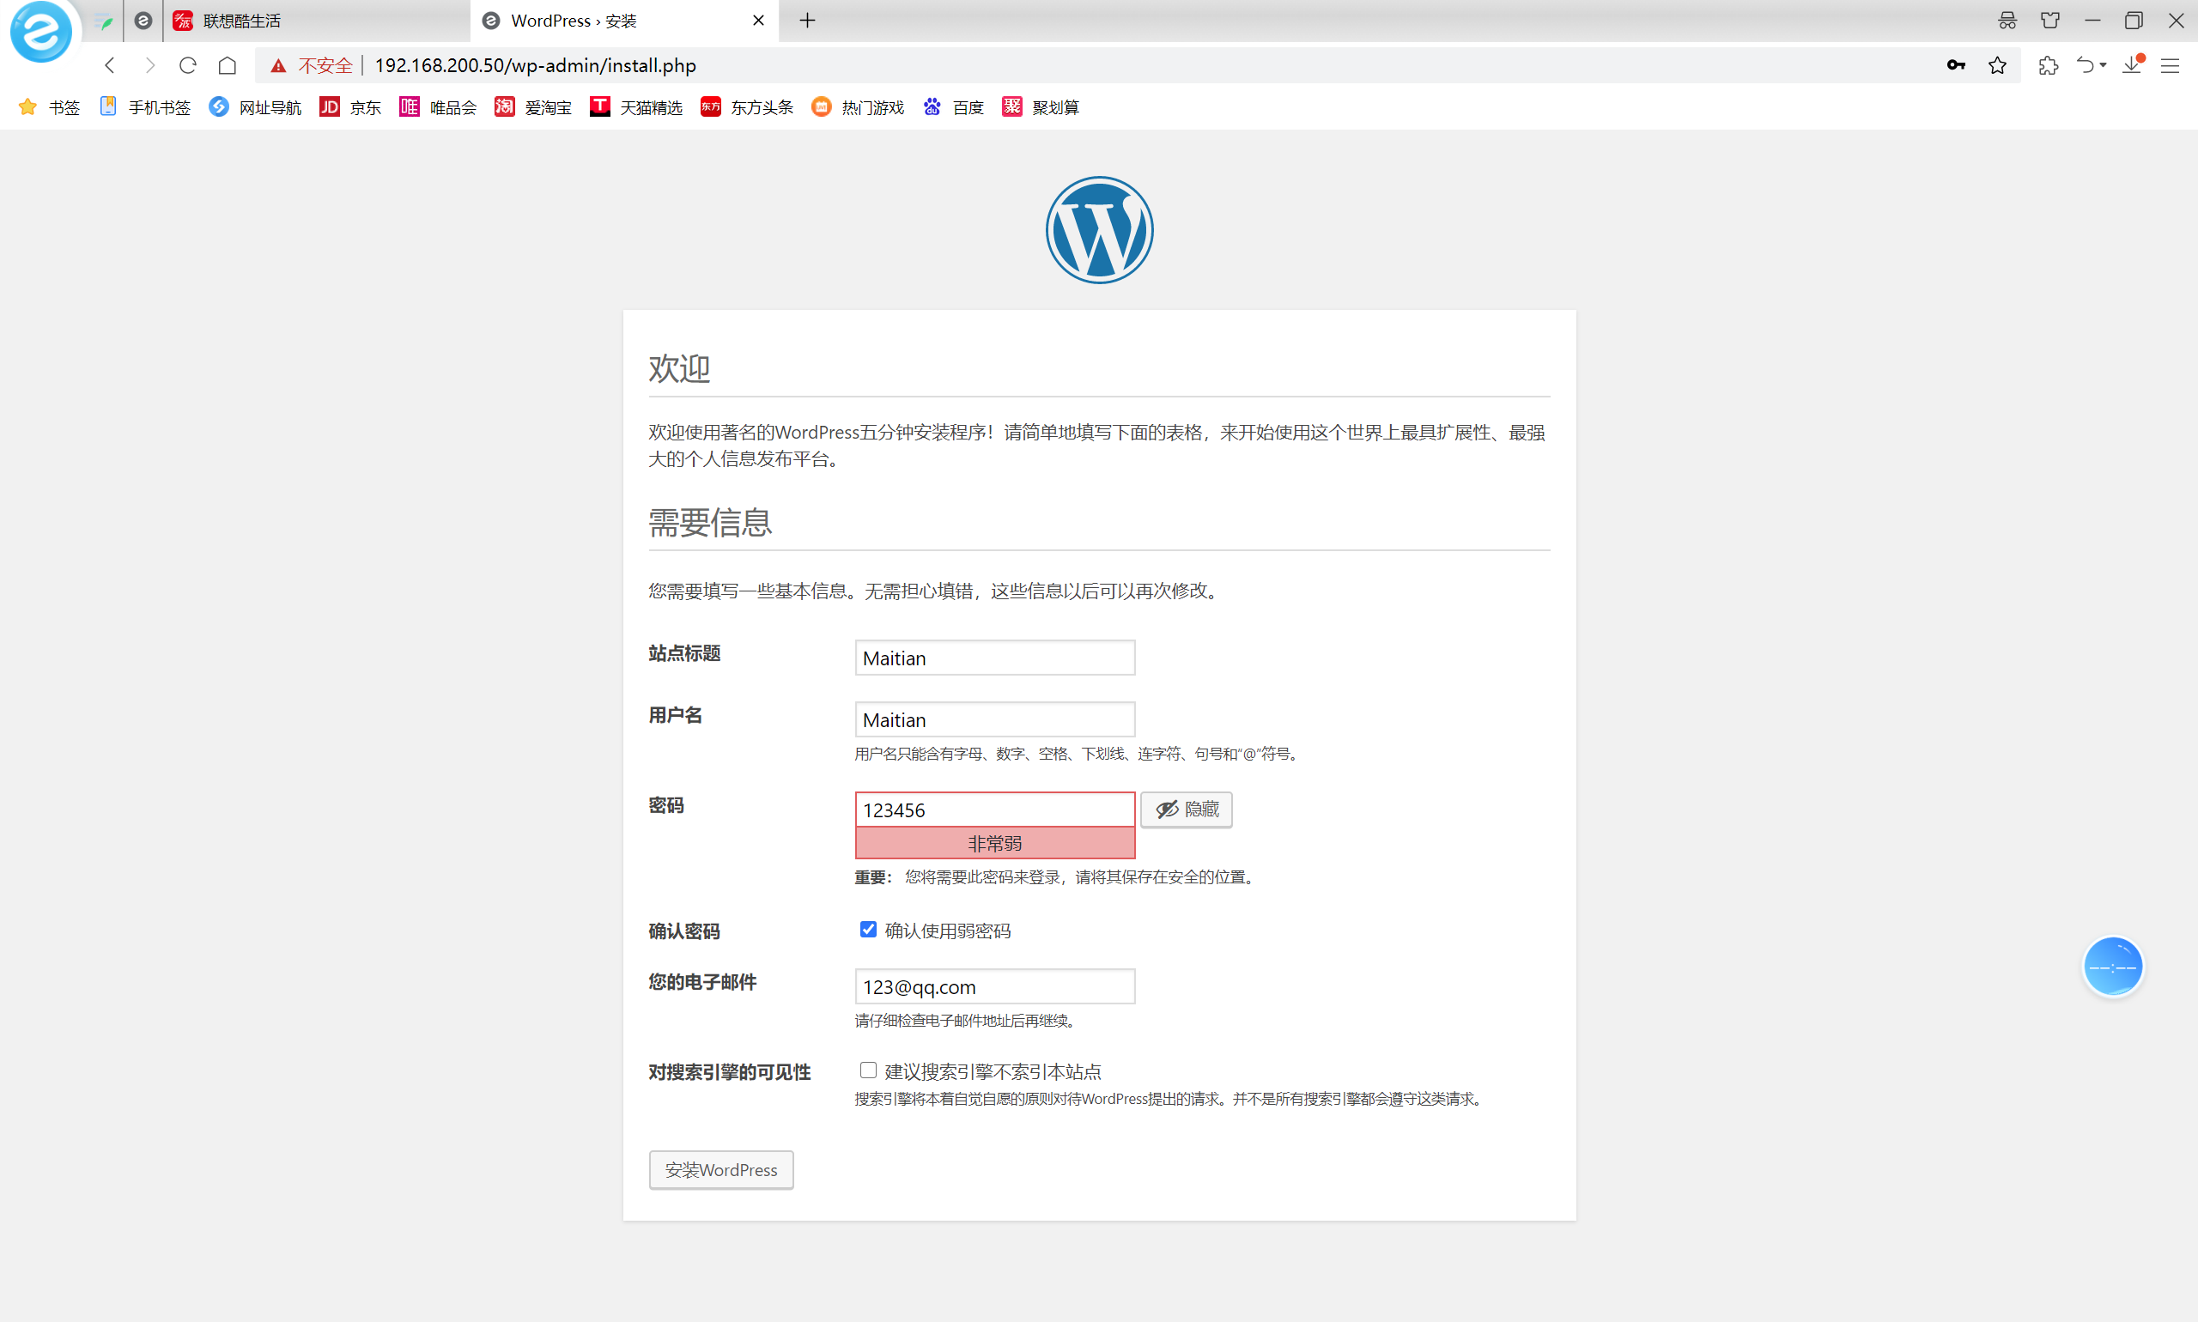Open the downloads icon
This screenshot has width=2198, height=1322.
[2132, 65]
